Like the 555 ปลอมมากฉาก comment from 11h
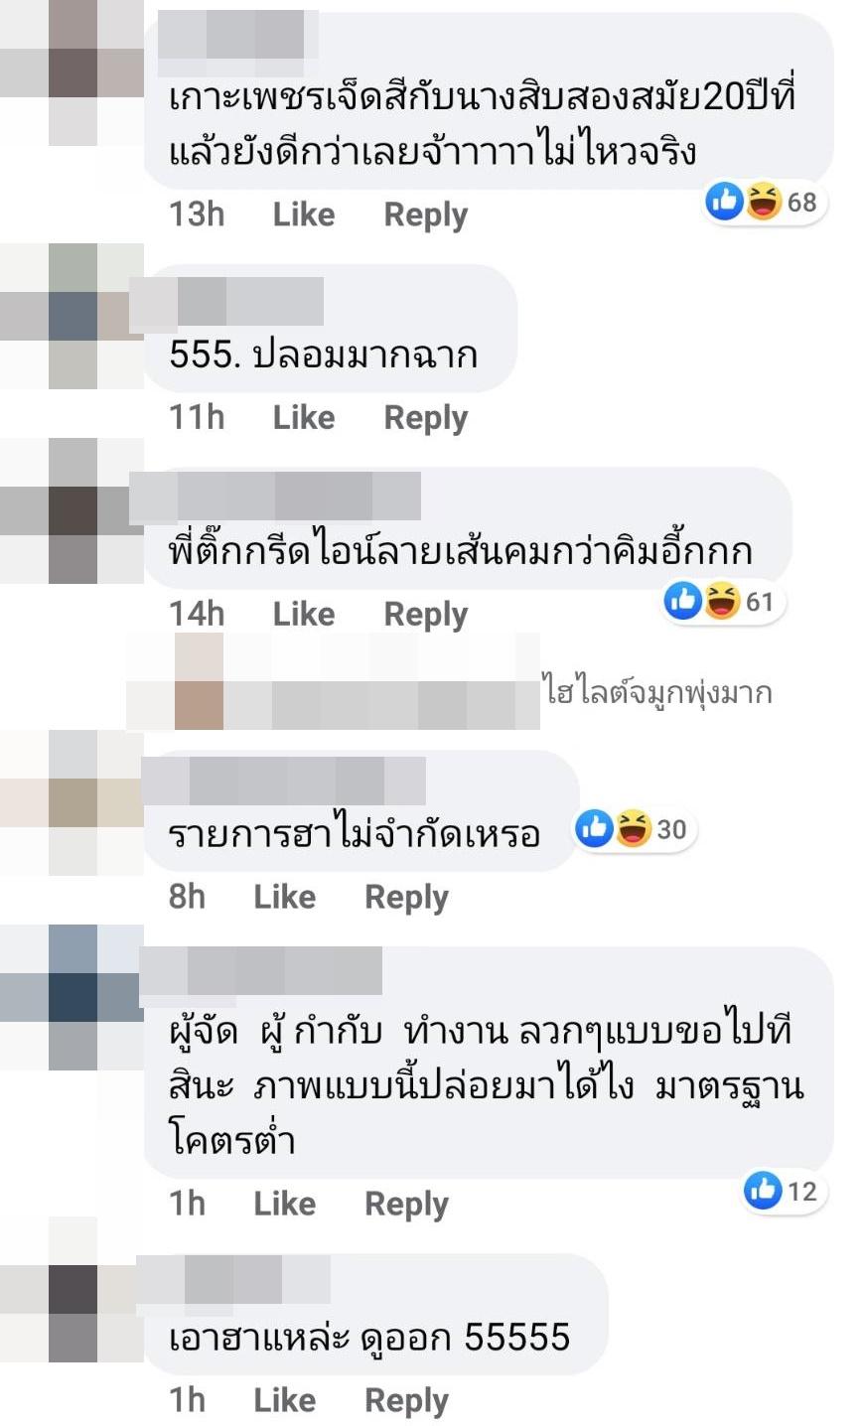The width and height of the screenshot is (863, 1426). pos(304,417)
